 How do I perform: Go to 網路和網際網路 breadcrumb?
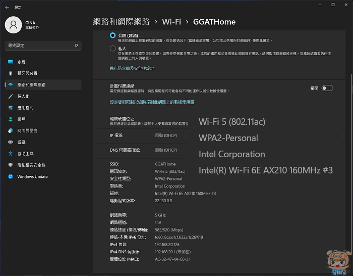tap(122, 22)
